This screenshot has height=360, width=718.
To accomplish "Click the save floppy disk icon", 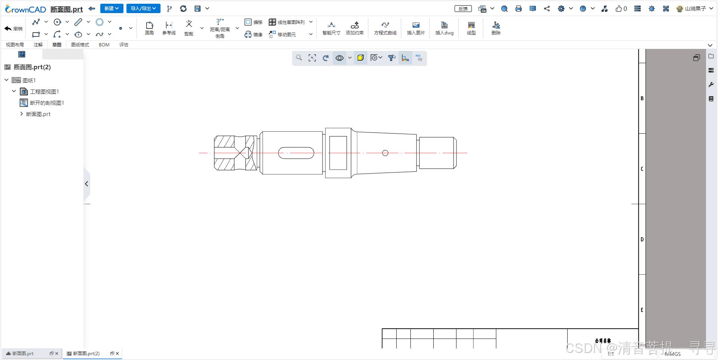I will click(x=198, y=9).
